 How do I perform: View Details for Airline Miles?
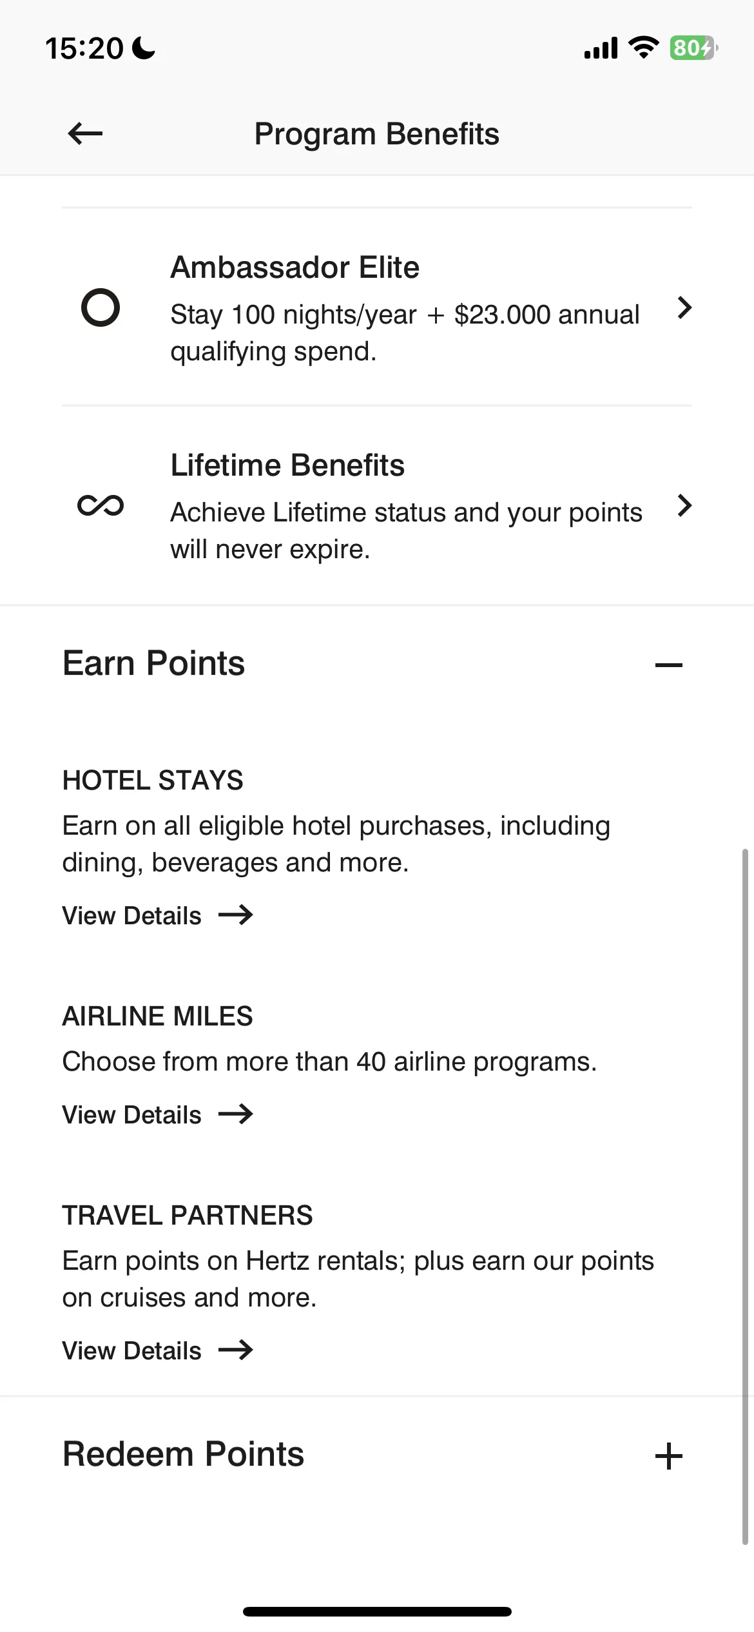pyautogui.click(x=131, y=1114)
